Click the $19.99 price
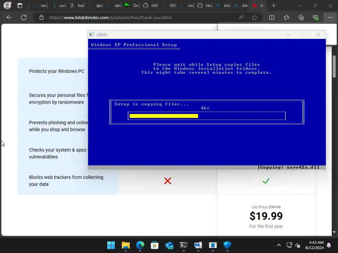This screenshot has width=338, height=253. (266, 216)
